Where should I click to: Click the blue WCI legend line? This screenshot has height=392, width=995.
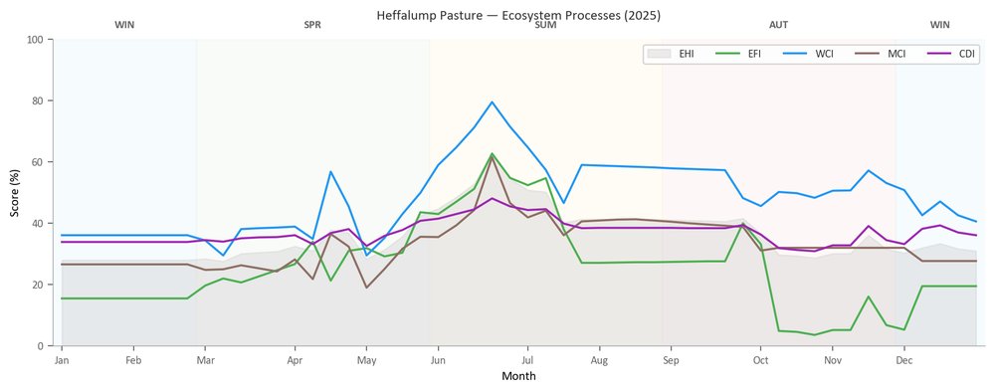tap(796, 55)
